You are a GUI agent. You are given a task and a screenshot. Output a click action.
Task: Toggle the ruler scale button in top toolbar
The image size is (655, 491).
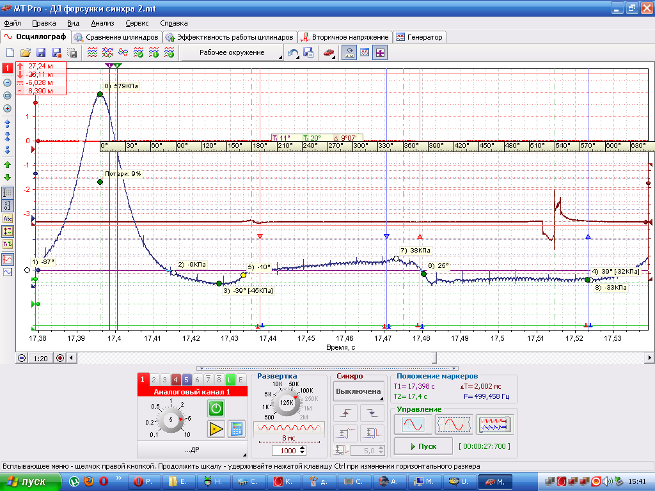tap(349, 53)
